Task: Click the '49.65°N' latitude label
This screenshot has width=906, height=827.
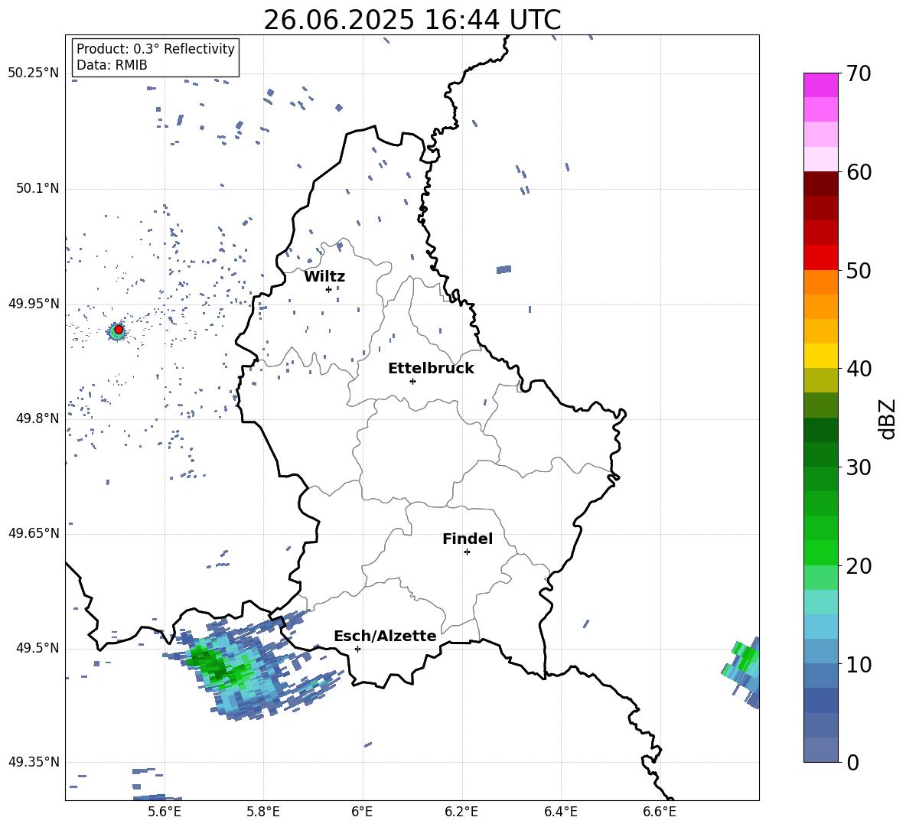Action: coord(34,533)
